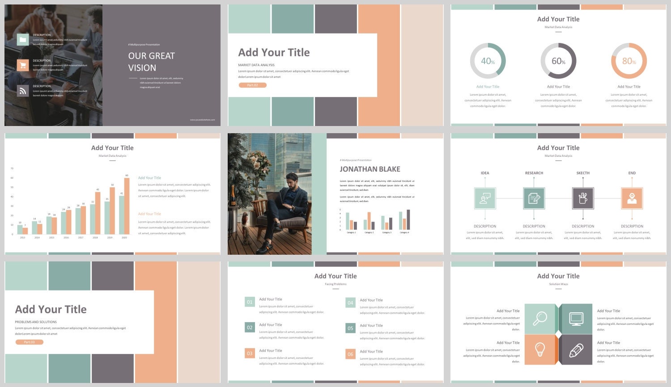Select the shopping cart icon beside second description
Viewport: 671px width, 387px height.
pos(22,64)
